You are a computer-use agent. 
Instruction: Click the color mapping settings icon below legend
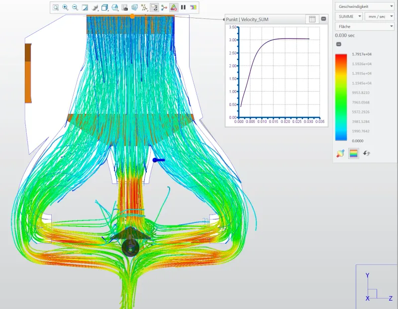click(x=340, y=153)
